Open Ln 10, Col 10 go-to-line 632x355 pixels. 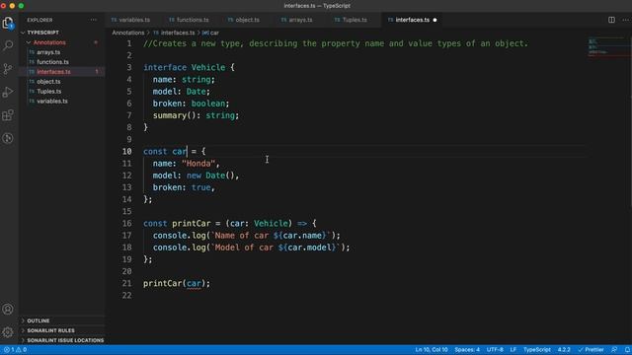pyautogui.click(x=432, y=350)
